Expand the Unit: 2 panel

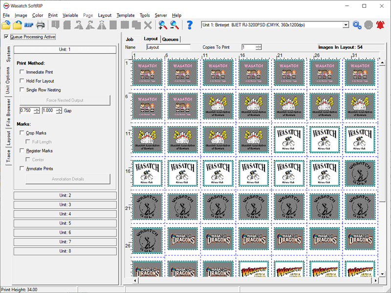coord(65,195)
